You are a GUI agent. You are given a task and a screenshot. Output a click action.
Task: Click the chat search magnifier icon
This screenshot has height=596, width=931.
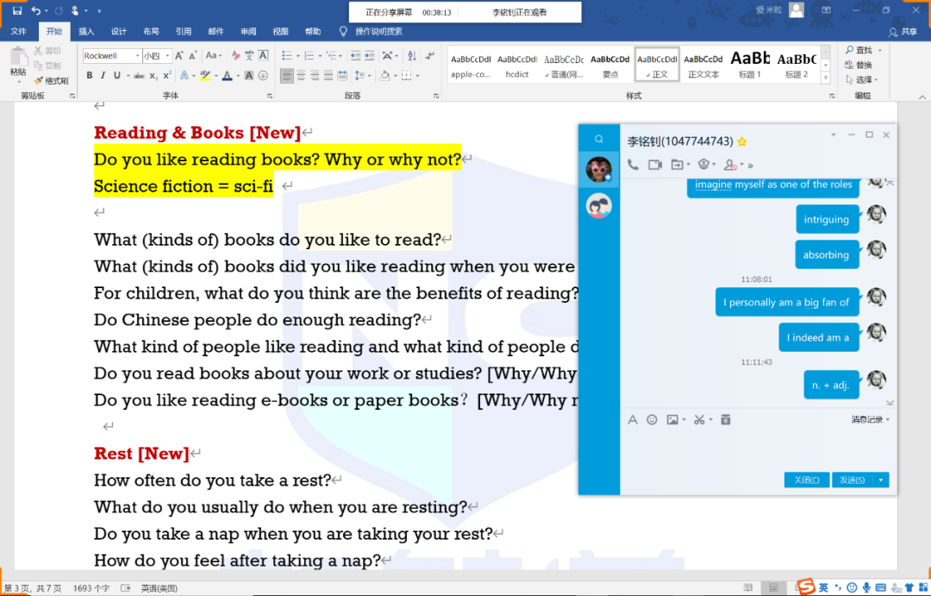(599, 139)
